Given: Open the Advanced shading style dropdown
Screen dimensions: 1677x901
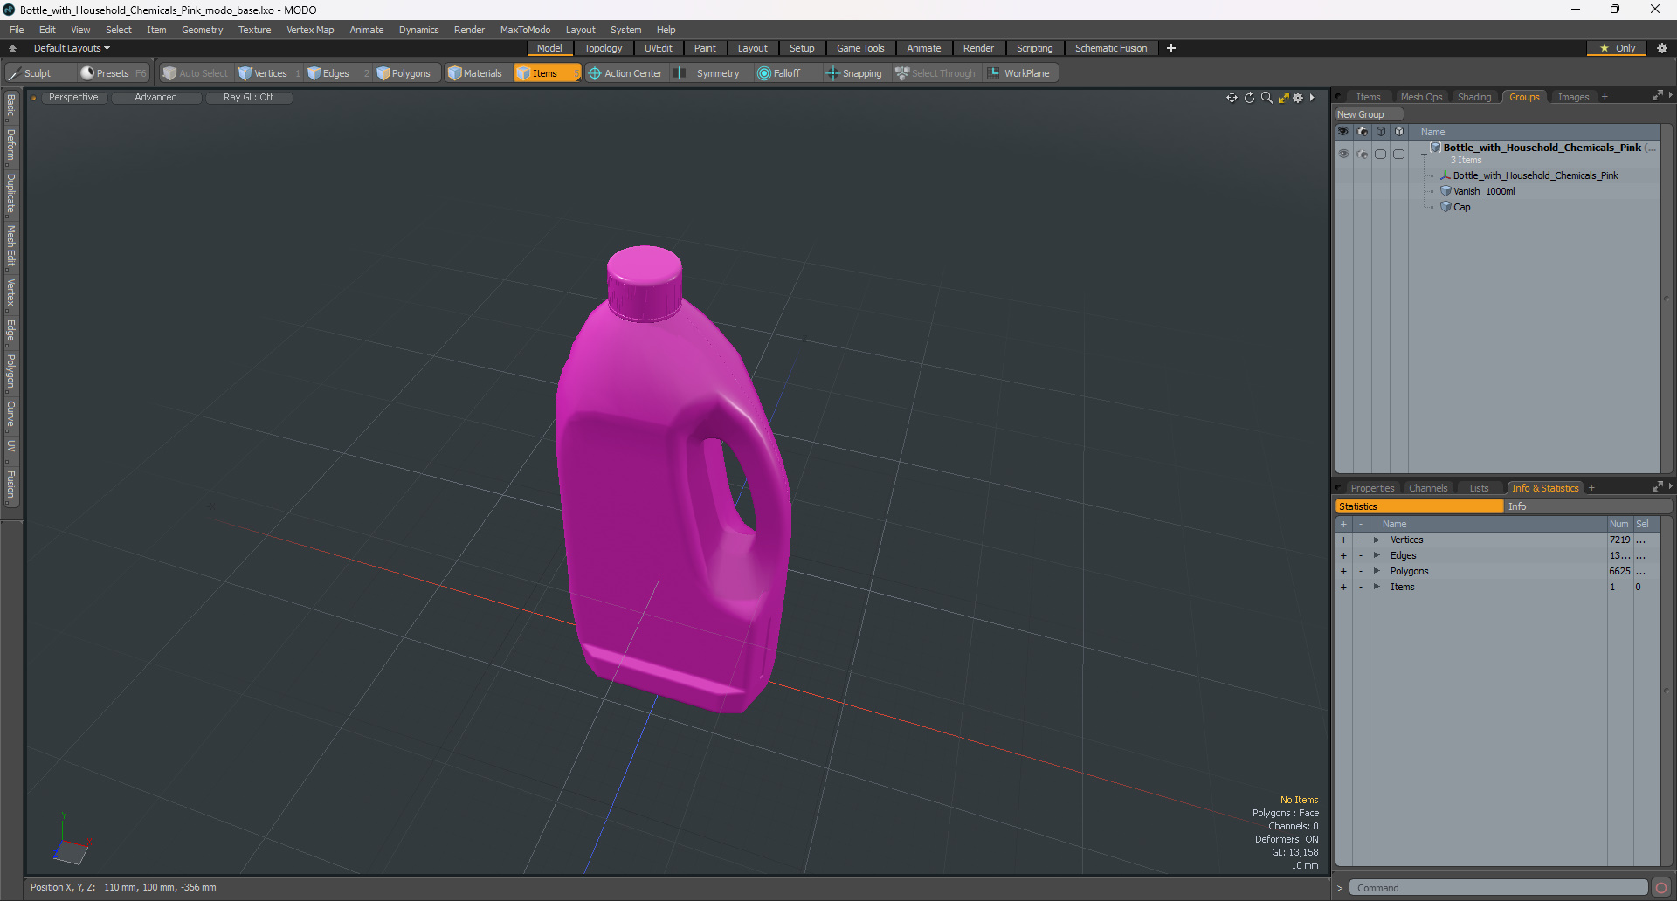Looking at the screenshot, I should (x=155, y=98).
